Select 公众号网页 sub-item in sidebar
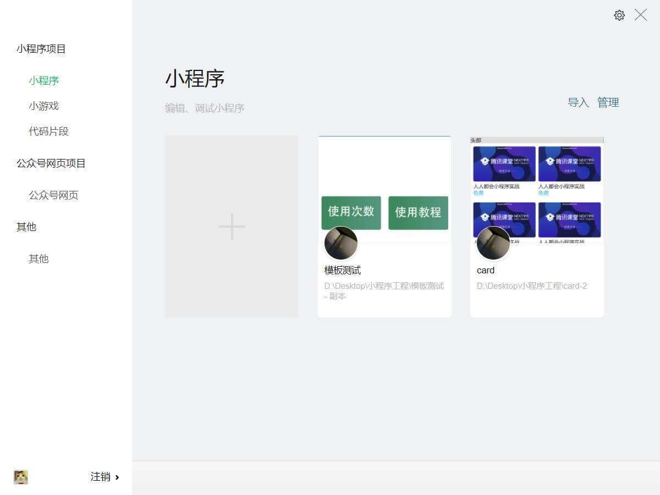Image resolution: width=660 pixels, height=495 pixels. pyautogui.click(x=54, y=195)
